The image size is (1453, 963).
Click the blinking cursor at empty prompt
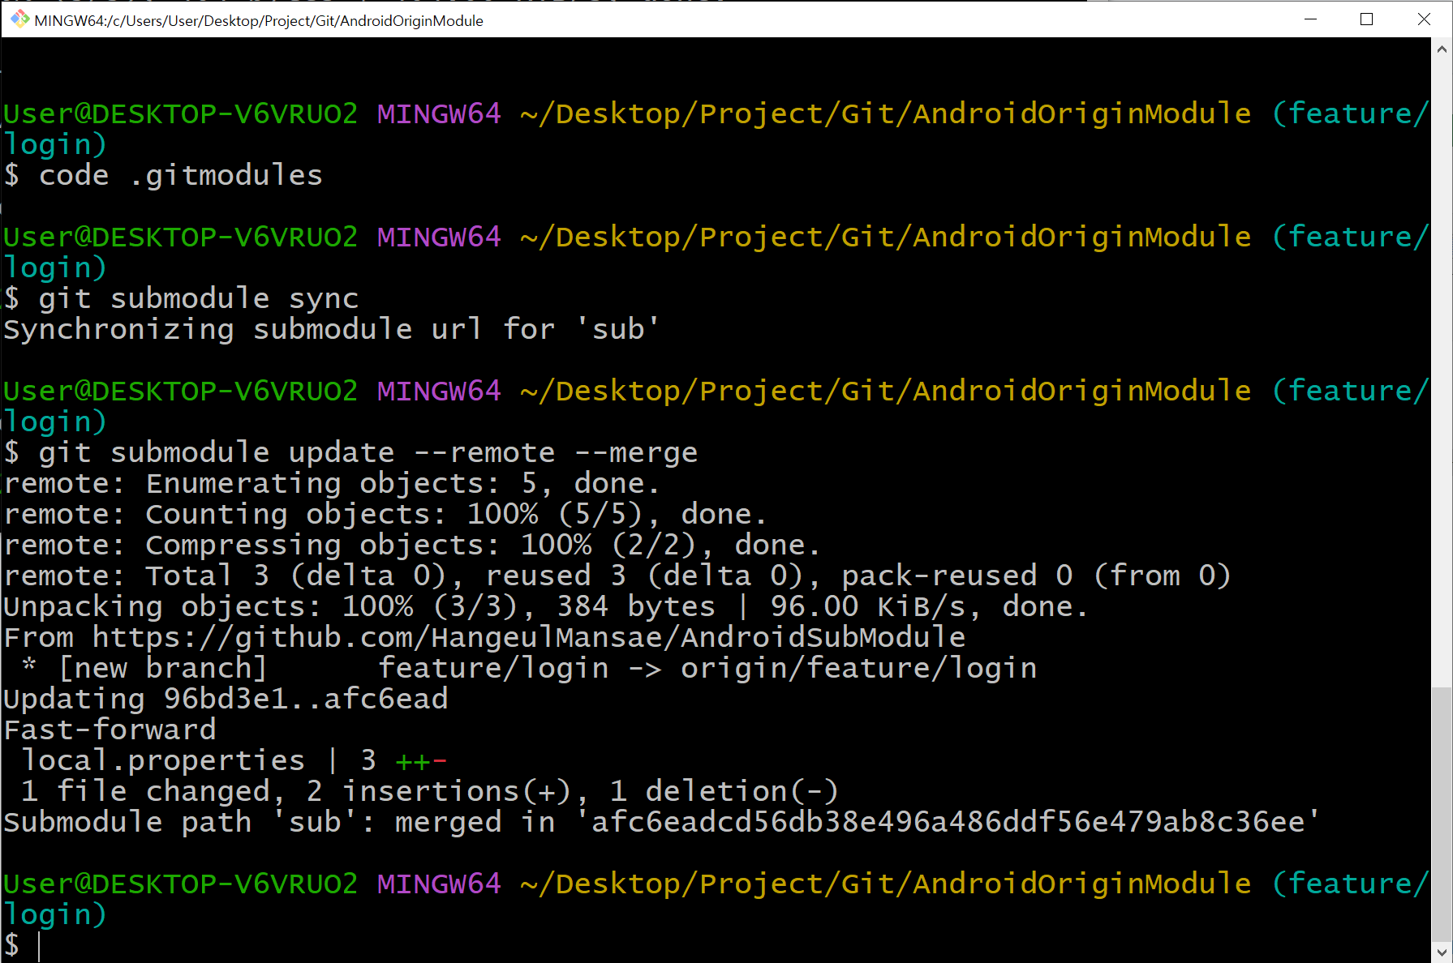tap(41, 945)
